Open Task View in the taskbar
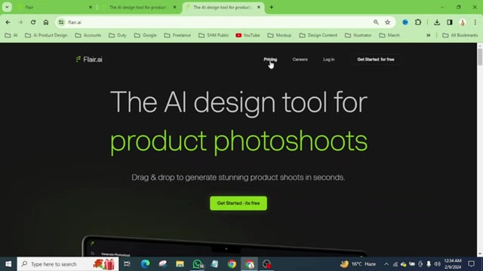483x271 pixels. [x=127, y=264]
